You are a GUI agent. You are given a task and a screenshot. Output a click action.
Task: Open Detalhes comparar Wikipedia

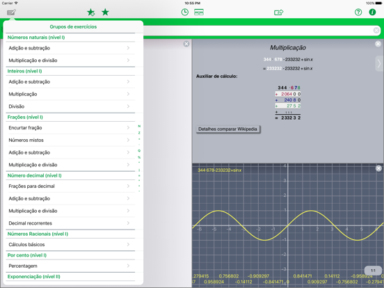click(227, 129)
